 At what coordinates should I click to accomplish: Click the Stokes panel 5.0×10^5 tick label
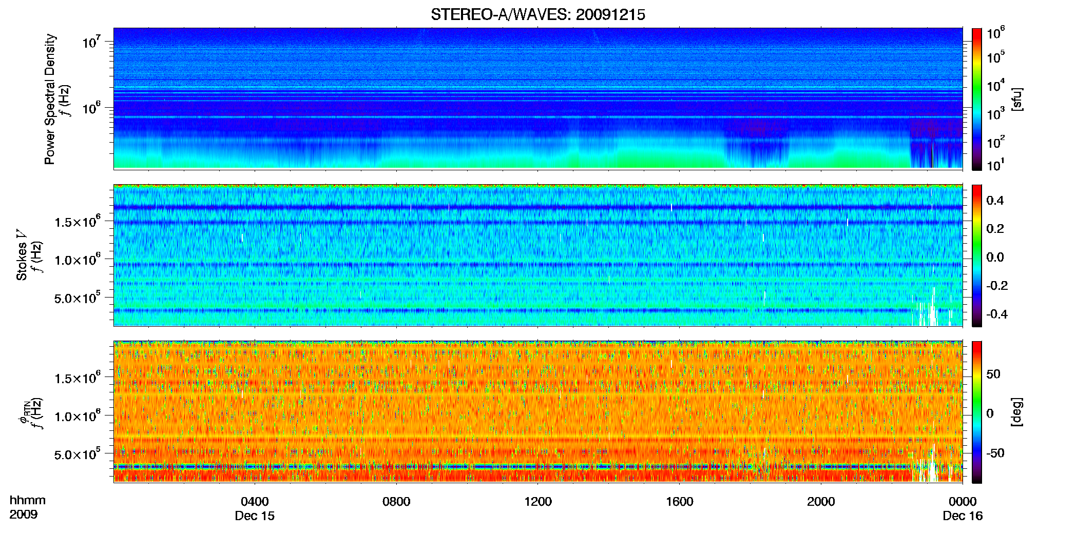(x=78, y=298)
